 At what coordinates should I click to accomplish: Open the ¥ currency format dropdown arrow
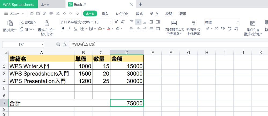(x=212, y=29)
